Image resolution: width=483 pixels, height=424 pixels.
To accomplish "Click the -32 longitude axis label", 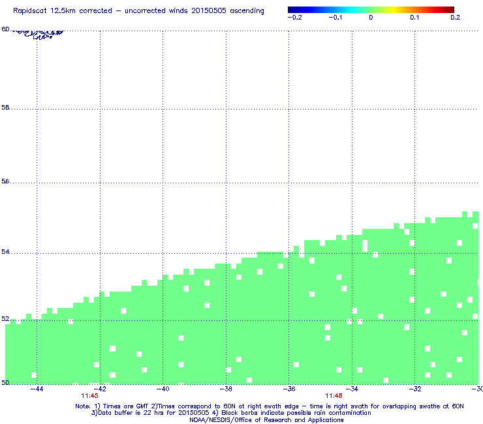I will coord(415,389).
